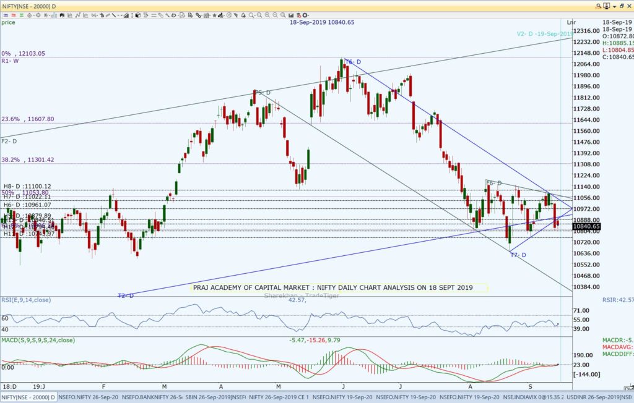Open title bar dropdown arrow beside monitor icon
This screenshot has width=634, height=403.
pyautogui.click(x=614, y=6)
